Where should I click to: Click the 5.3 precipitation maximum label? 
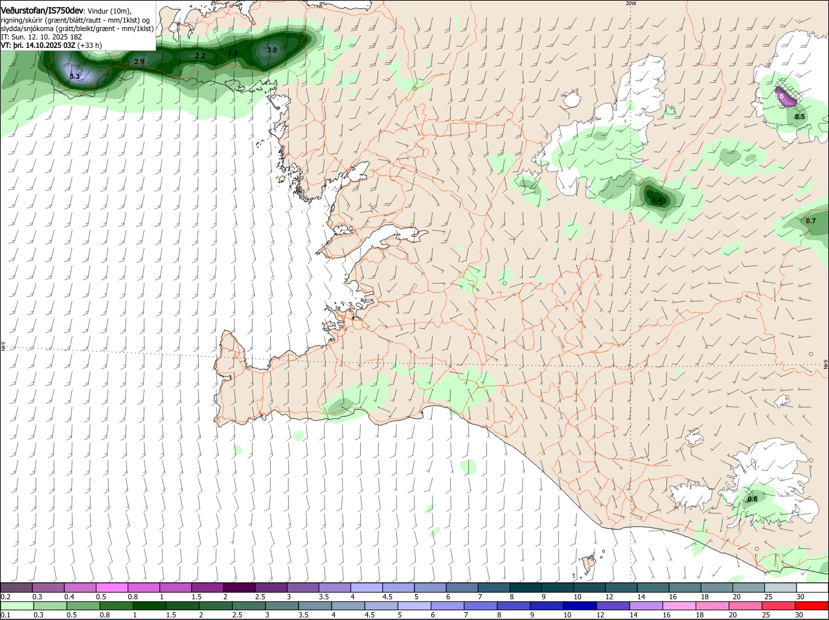click(74, 76)
